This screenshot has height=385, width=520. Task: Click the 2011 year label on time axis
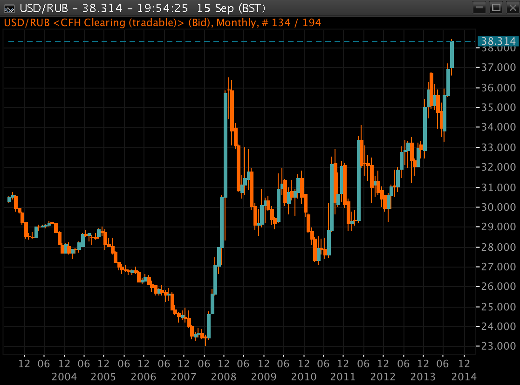344,376
